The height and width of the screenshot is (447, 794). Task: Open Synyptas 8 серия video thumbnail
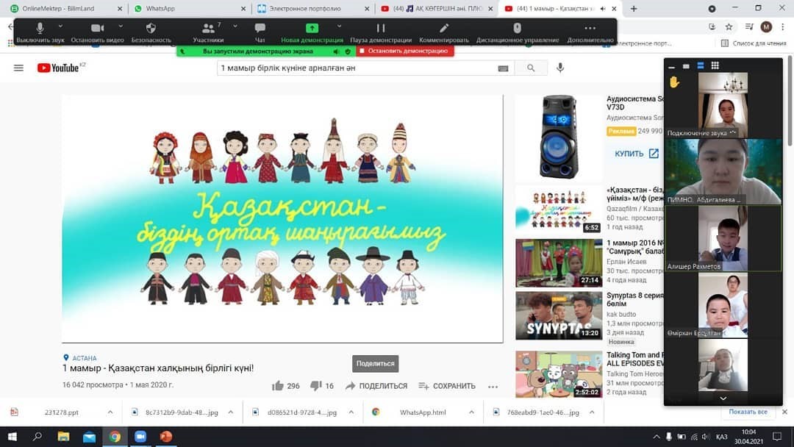(559, 315)
